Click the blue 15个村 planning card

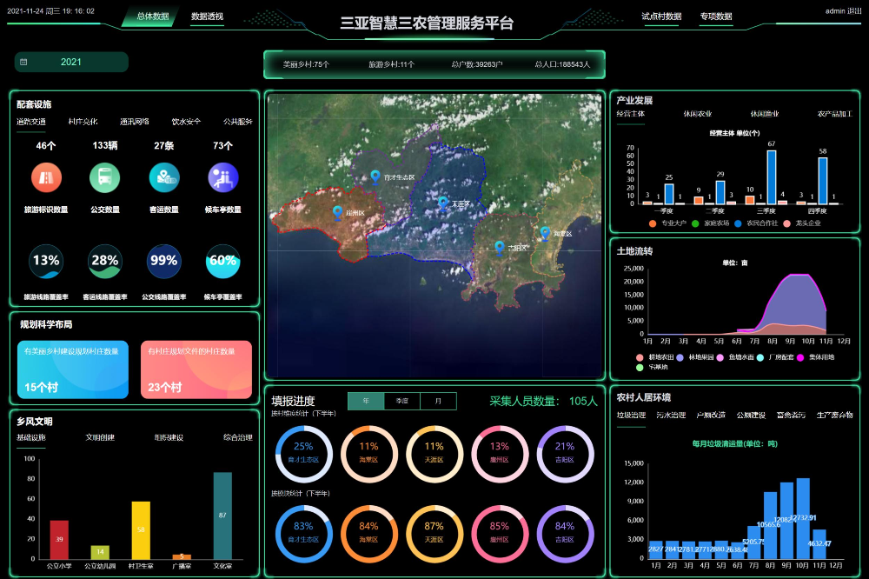73,369
